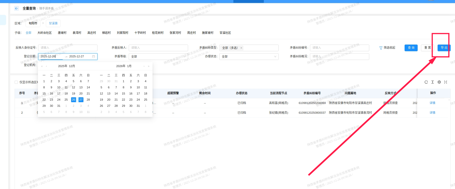The width and height of the screenshot is (455, 189).
Task: Click the 查询 search button
Action: tap(411, 48)
